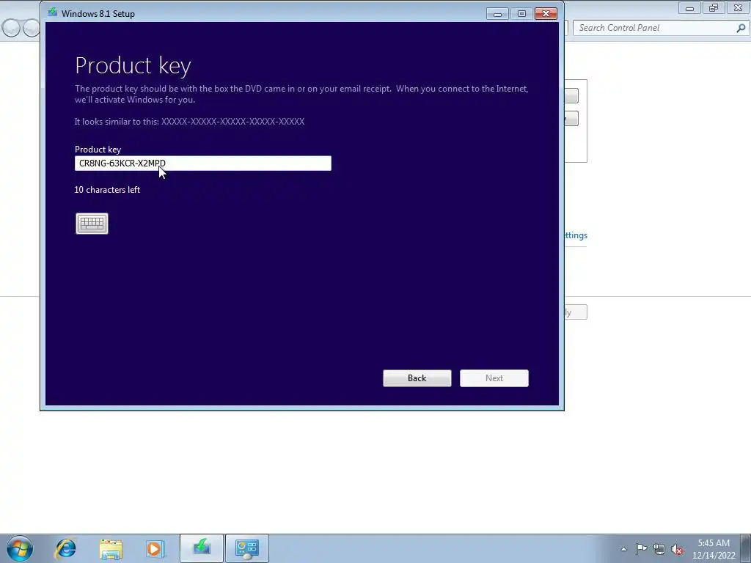Maximize the Windows 8.1 Setup window
The image size is (751, 563).
pyautogui.click(x=521, y=14)
